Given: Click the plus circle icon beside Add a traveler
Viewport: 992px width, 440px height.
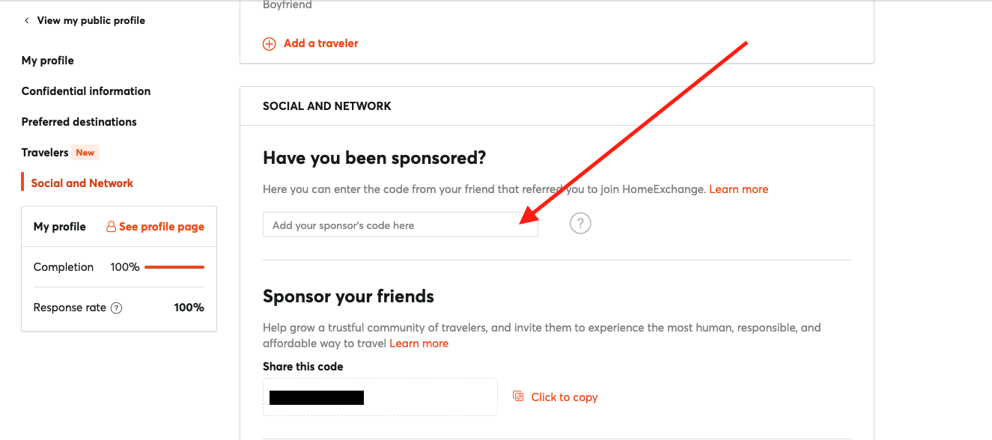Looking at the screenshot, I should click(269, 44).
